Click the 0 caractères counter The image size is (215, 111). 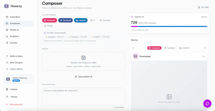pyautogui.click(x=119, y=108)
